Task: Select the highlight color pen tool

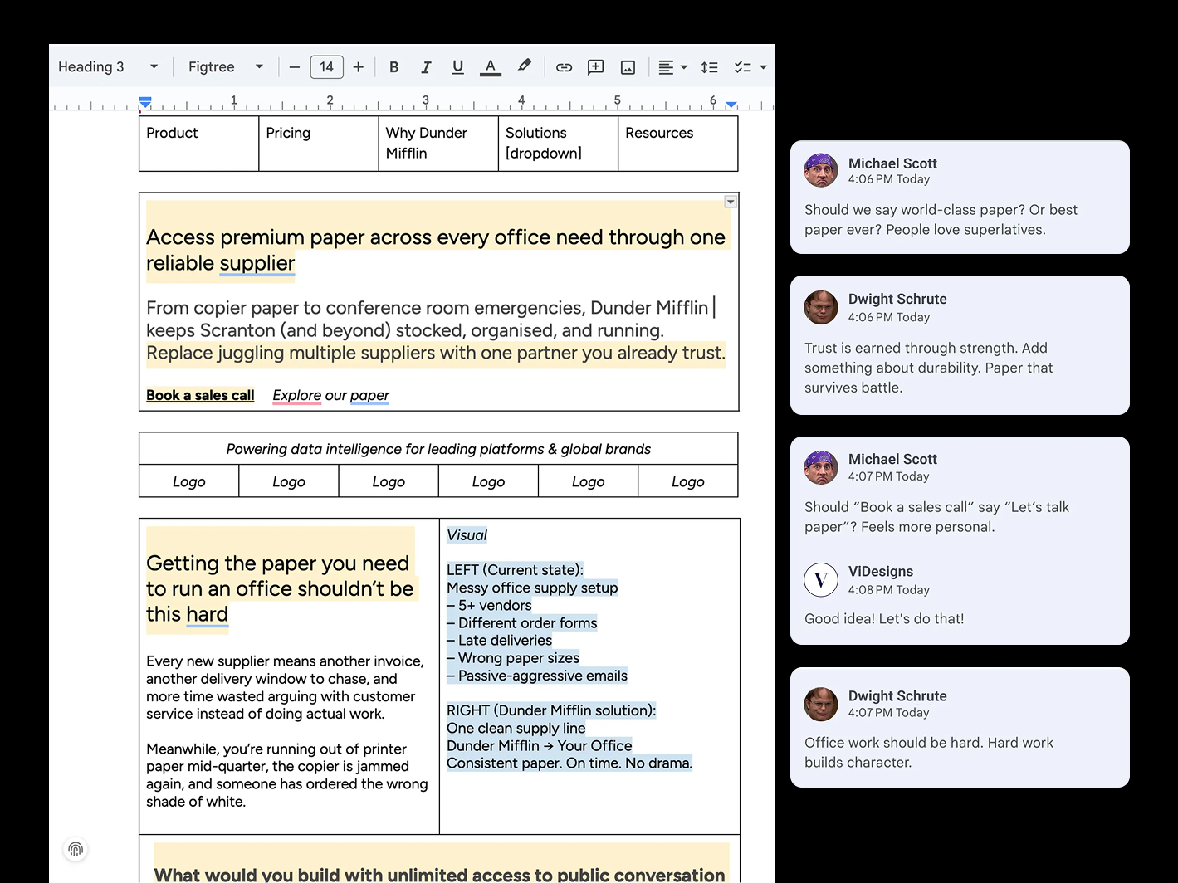Action: (x=524, y=66)
